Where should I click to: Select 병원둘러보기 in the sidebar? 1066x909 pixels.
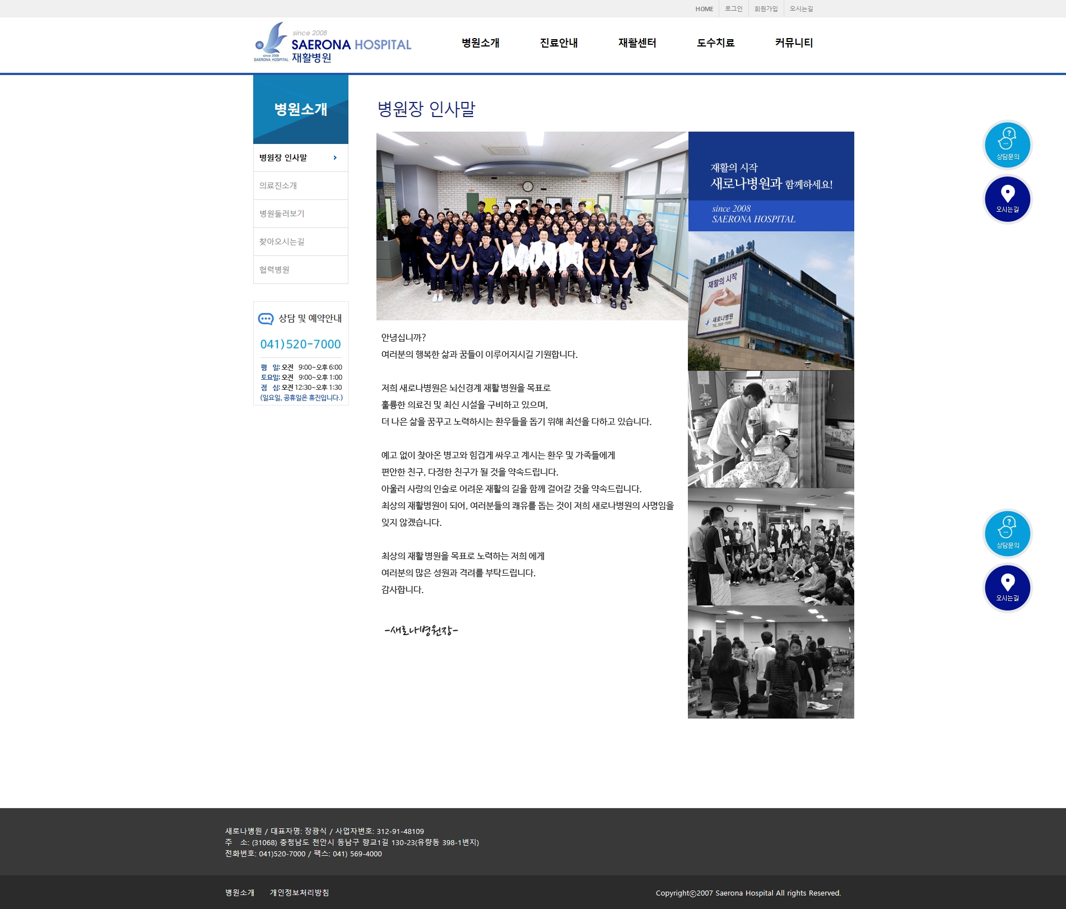tap(301, 214)
